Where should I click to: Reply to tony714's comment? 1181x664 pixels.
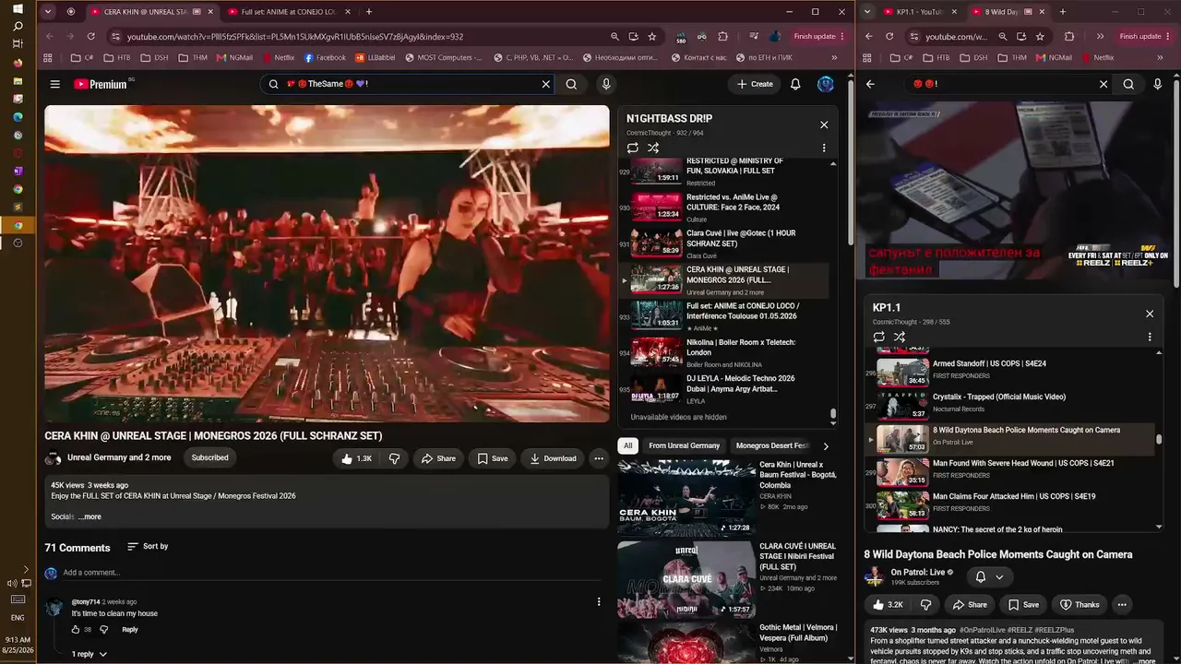click(x=130, y=630)
